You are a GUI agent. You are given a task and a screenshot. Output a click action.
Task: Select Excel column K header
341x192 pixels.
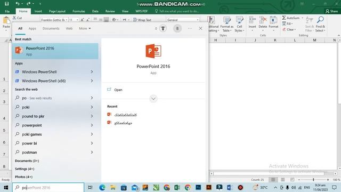pyautogui.click(x=275, y=40)
